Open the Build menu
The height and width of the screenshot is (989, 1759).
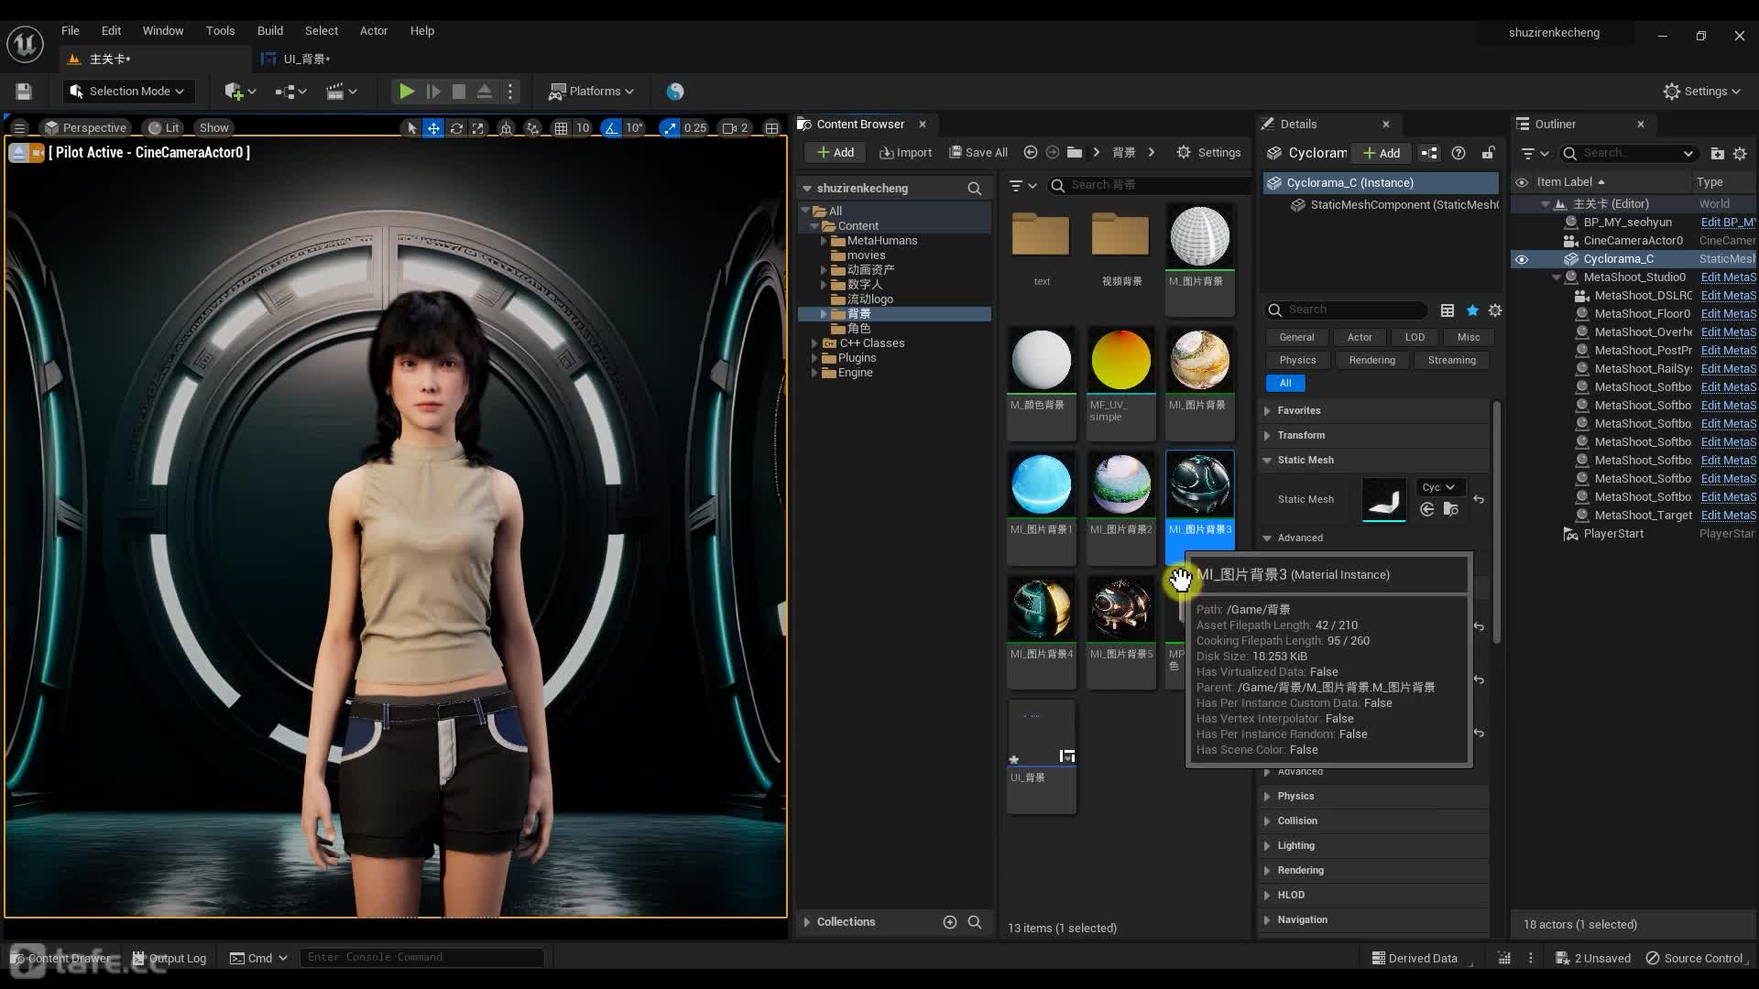pyautogui.click(x=270, y=30)
